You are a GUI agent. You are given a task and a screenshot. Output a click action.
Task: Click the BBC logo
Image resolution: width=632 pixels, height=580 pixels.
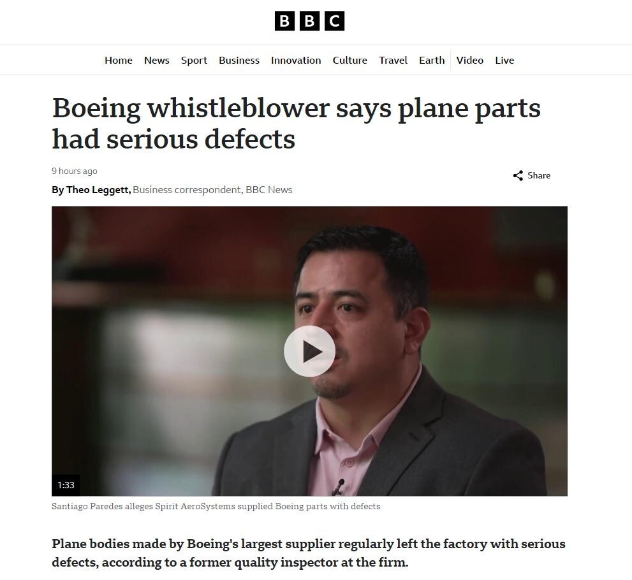(309, 20)
